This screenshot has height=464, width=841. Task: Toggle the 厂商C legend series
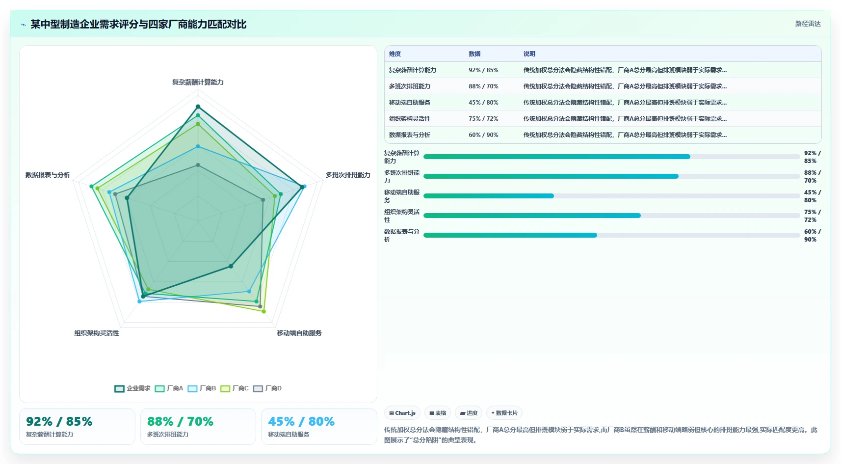(x=235, y=388)
